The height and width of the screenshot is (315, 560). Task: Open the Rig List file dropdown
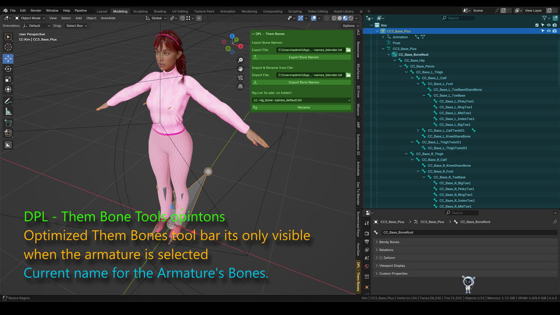301,100
